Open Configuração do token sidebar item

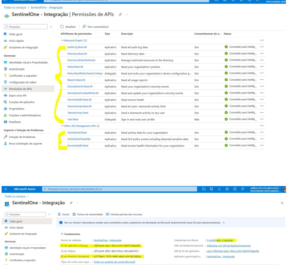pos(23,82)
